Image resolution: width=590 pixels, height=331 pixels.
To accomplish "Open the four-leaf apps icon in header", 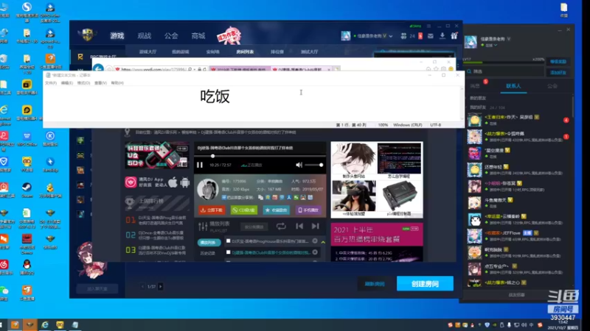I will [x=403, y=36].
